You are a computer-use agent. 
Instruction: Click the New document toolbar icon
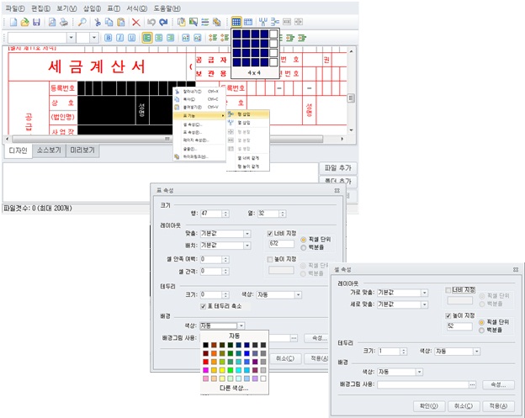[13, 22]
